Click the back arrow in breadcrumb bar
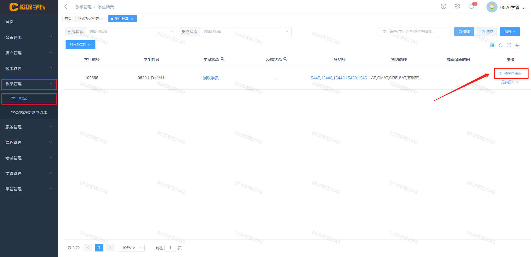This screenshot has height=257, width=531. (66, 7)
